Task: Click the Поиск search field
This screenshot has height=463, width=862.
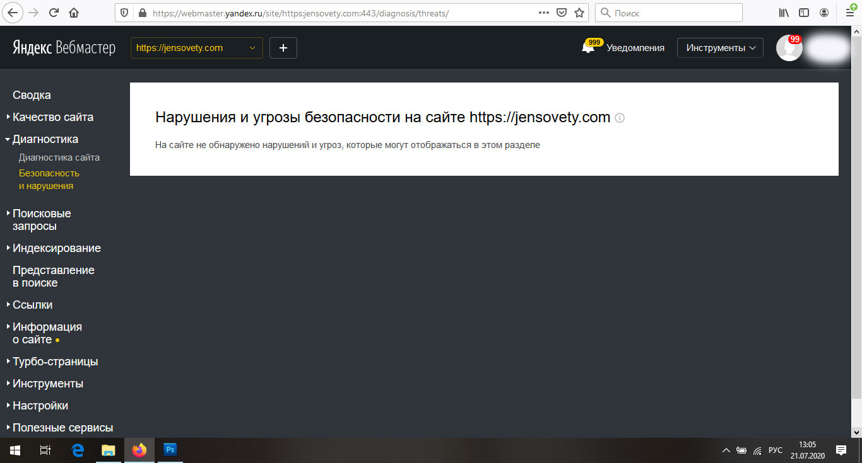Action: 669,13
